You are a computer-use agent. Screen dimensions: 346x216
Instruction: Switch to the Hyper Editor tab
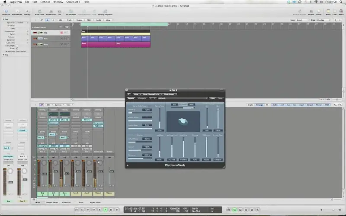pos(95,202)
